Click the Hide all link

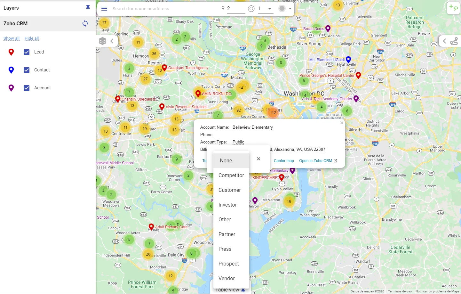point(32,38)
